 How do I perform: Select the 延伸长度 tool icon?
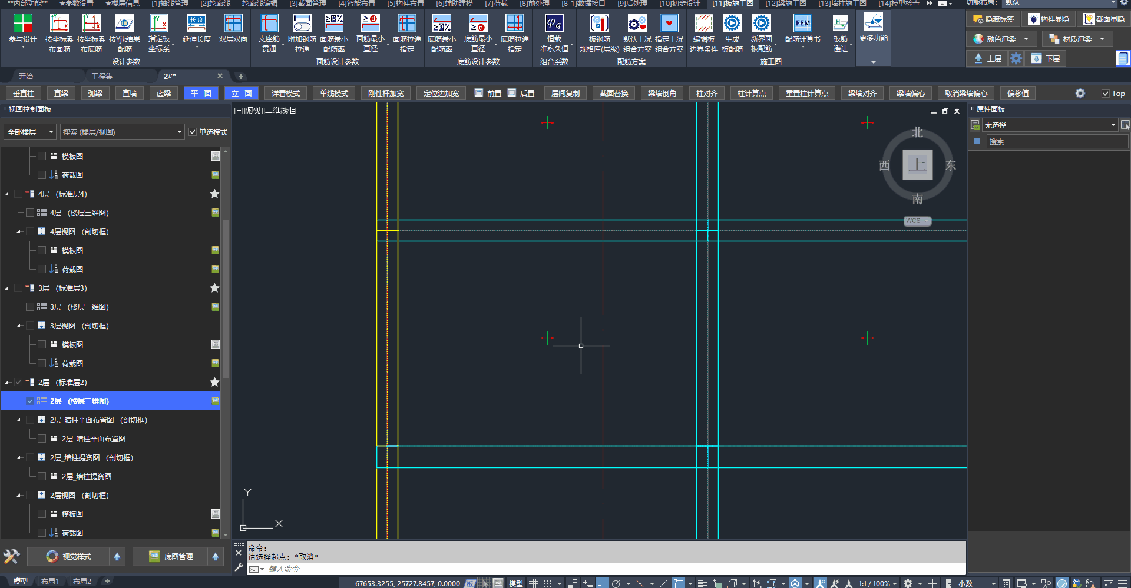tap(196, 24)
